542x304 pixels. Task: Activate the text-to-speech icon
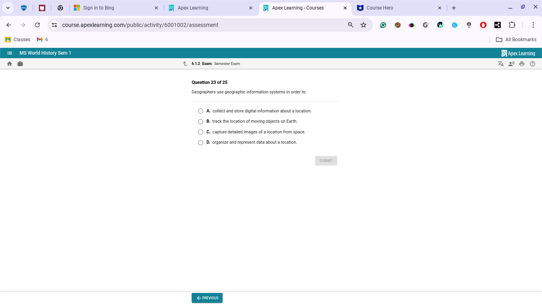click(511, 64)
